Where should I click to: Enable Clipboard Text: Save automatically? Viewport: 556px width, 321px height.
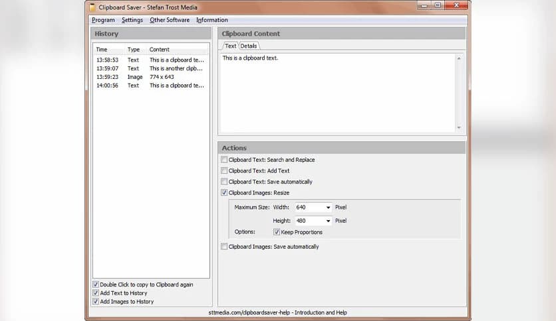pyautogui.click(x=224, y=182)
